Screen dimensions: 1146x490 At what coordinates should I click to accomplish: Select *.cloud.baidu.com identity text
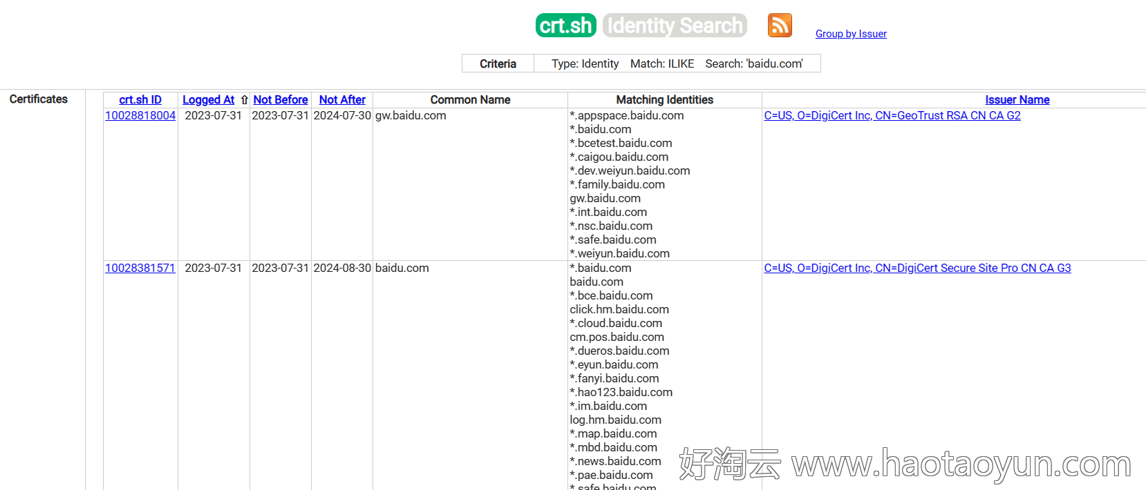[616, 323]
